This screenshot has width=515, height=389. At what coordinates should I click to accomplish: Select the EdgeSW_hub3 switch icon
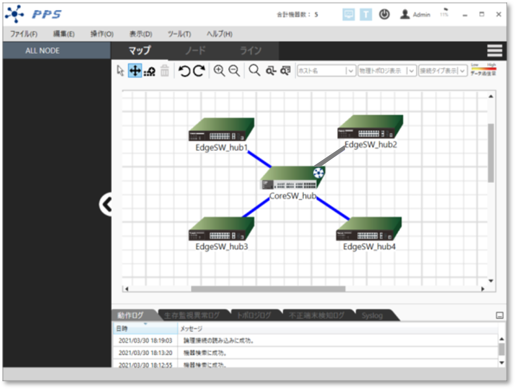221,229
